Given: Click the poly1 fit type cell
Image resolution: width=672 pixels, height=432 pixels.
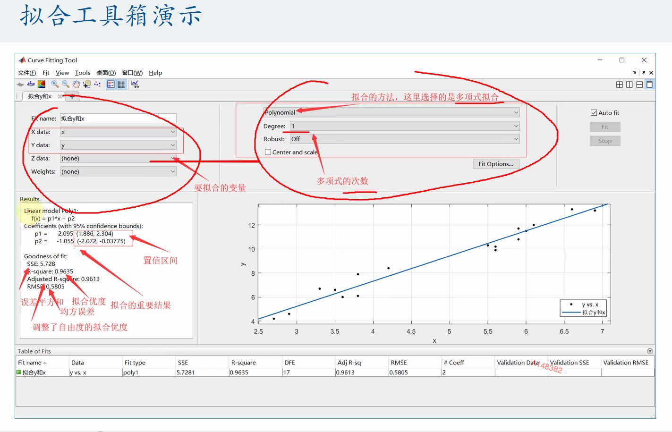Looking at the screenshot, I should point(149,373).
